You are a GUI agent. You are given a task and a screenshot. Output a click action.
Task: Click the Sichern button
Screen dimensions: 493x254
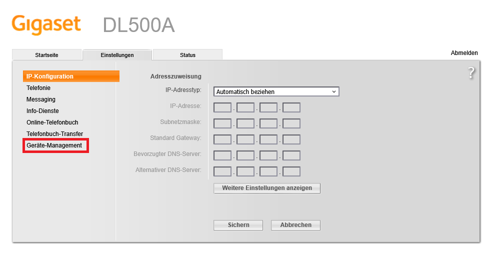[x=238, y=225]
